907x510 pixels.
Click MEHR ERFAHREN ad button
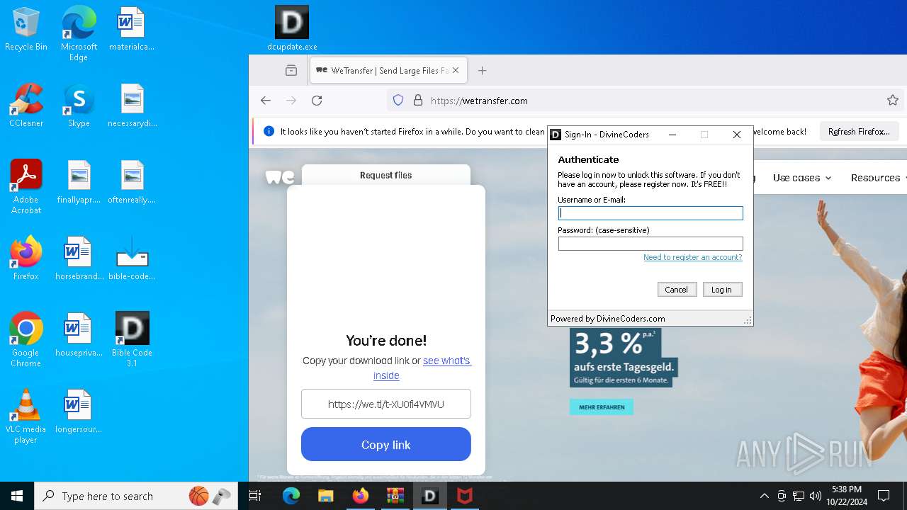coord(602,407)
